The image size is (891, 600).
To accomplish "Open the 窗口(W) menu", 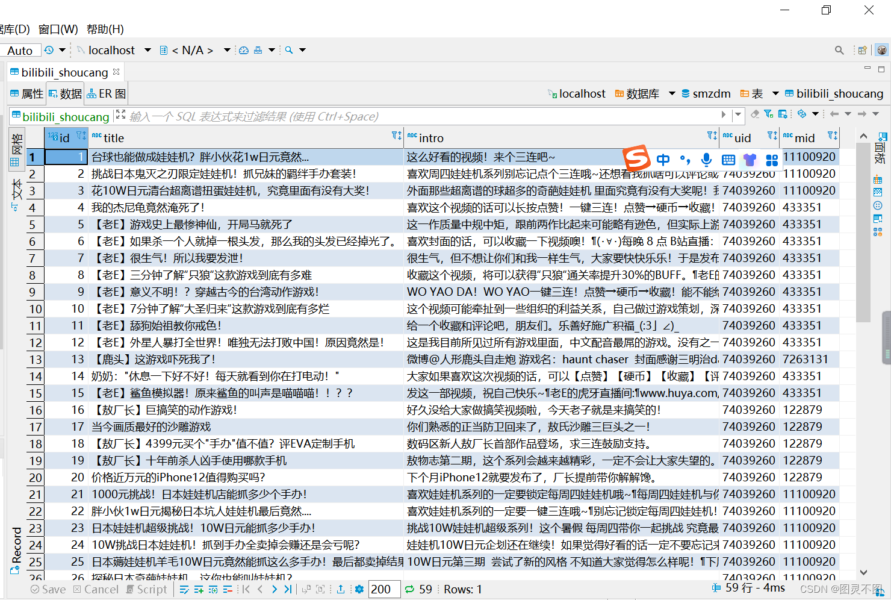I will pyautogui.click(x=58, y=29).
